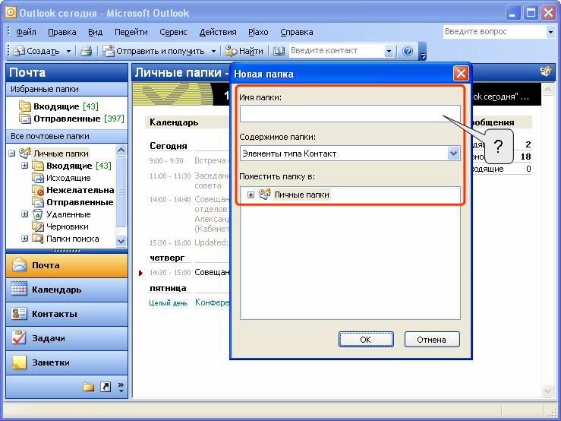The width and height of the screenshot is (561, 421).
Task: Open the Справка menu
Action: click(297, 32)
